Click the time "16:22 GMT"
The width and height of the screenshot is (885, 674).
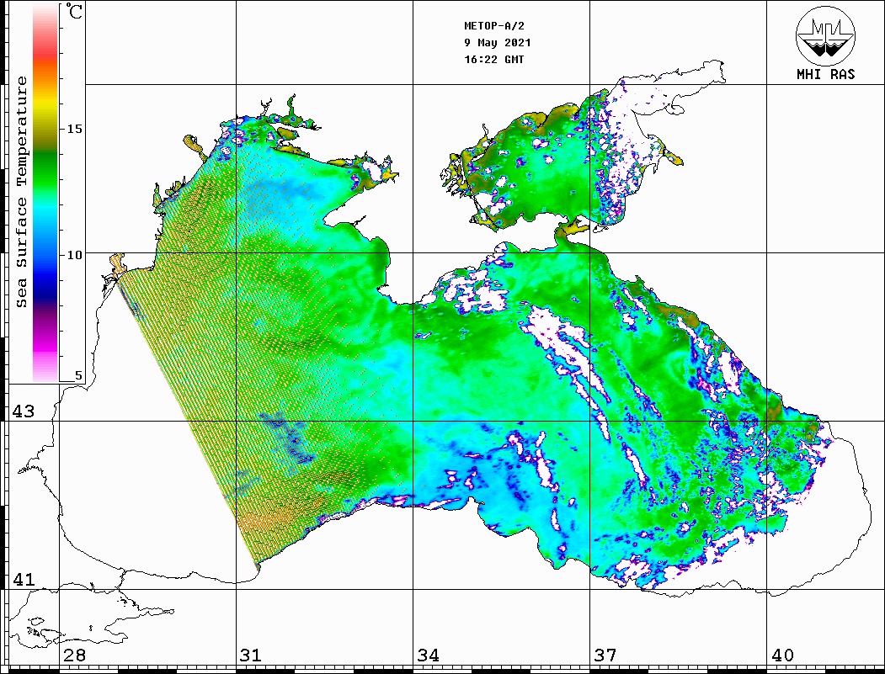494,60
